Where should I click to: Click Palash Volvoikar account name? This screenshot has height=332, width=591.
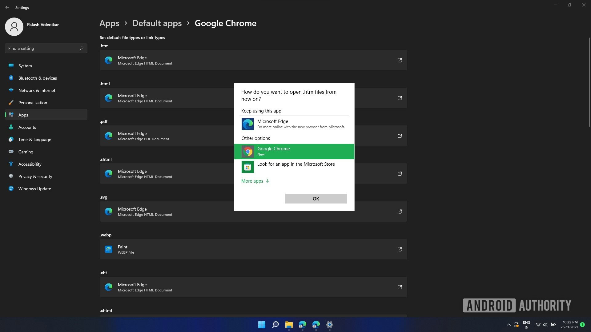pyautogui.click(x=43, y=25)
